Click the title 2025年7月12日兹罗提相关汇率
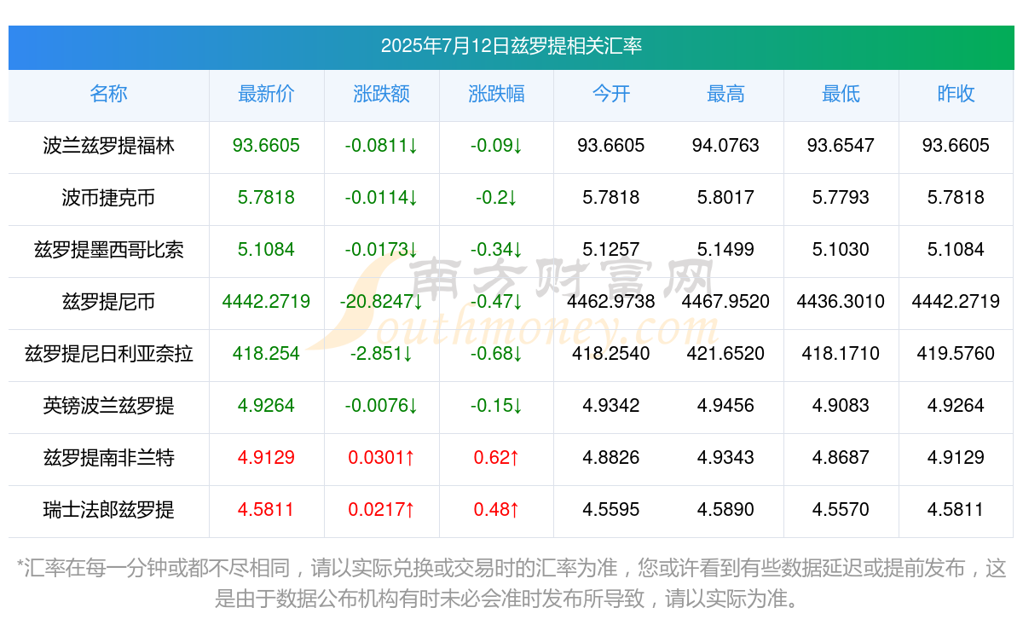This screenshot has height=625, width=1023. tap(511, 46)
